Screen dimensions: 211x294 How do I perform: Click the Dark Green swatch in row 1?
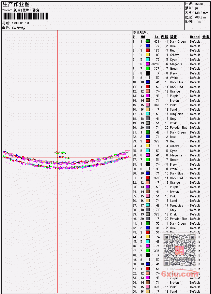point(148,41)
